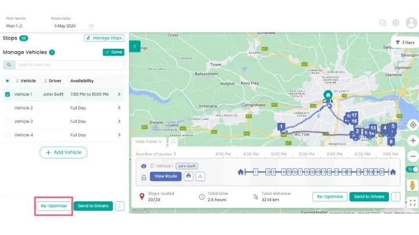Image resolution: width=419 pixels, height=235 pixels.
Task: Toggle Vehicle 1 route visibility eye icon
Action: click(x=144, y=166)
